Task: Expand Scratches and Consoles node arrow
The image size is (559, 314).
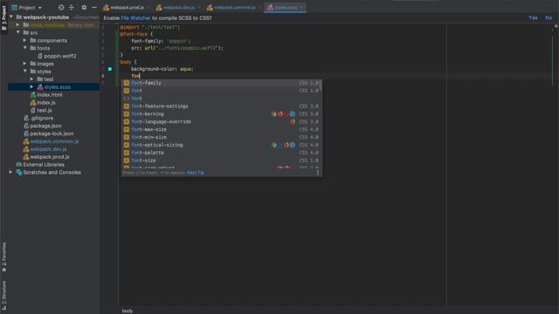Action: (11, 173)
